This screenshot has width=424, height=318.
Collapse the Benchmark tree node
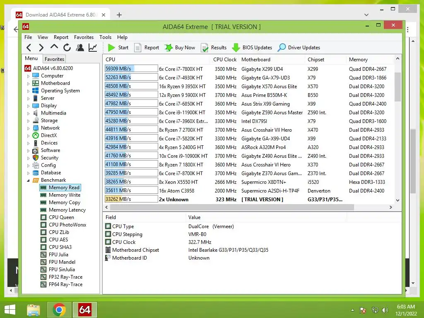click(x=28, y=181)
